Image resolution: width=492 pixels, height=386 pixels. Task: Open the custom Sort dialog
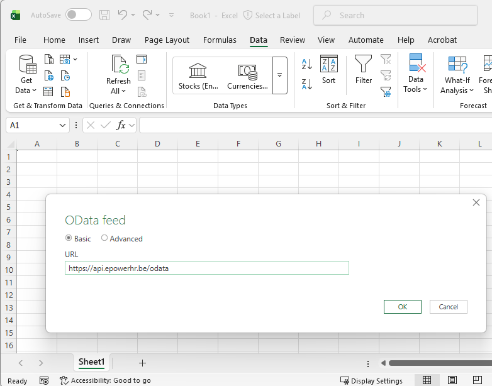pos(328,69)
